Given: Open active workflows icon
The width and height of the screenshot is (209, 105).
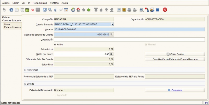Looking at the screenshot, I should pyautogui.click(x=147, y=10).
